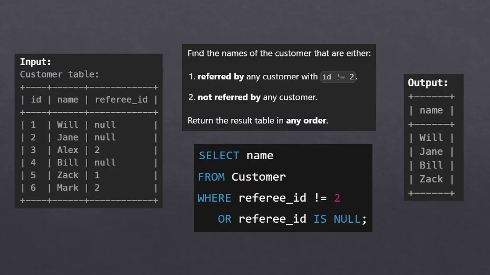Click the inline code "id != 2"
This screenshot has width=490, height=275.
pyautogui.click(x=338, y=77)
